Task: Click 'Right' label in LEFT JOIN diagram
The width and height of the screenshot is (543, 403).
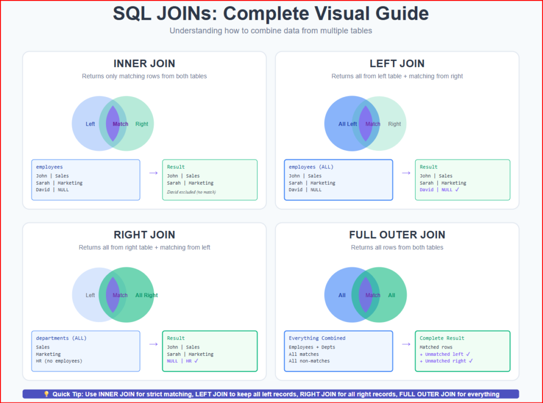Action: click(x=395, y=124)
